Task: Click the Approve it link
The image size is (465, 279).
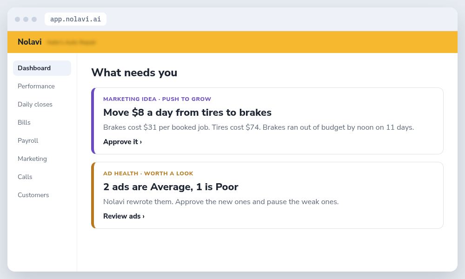Action: (122, 142)
